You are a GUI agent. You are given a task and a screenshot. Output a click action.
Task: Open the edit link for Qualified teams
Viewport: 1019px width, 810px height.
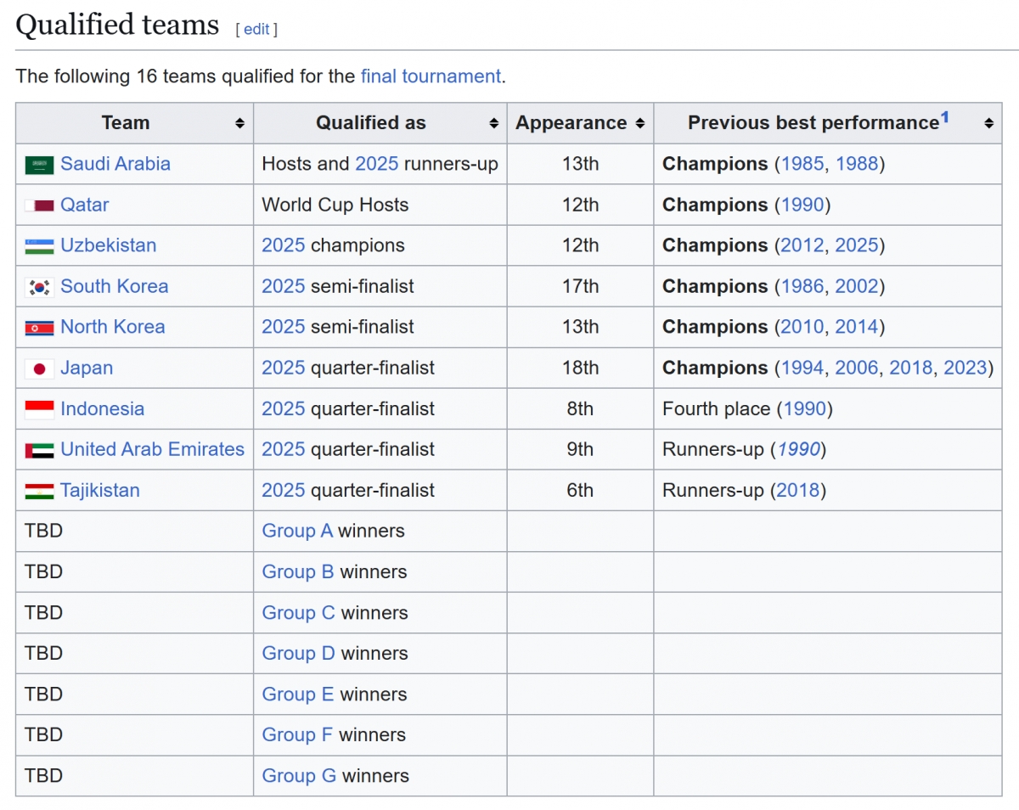tap(256, 29)
